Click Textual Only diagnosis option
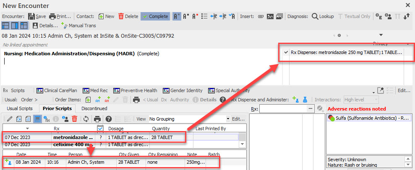 [354, 16]
